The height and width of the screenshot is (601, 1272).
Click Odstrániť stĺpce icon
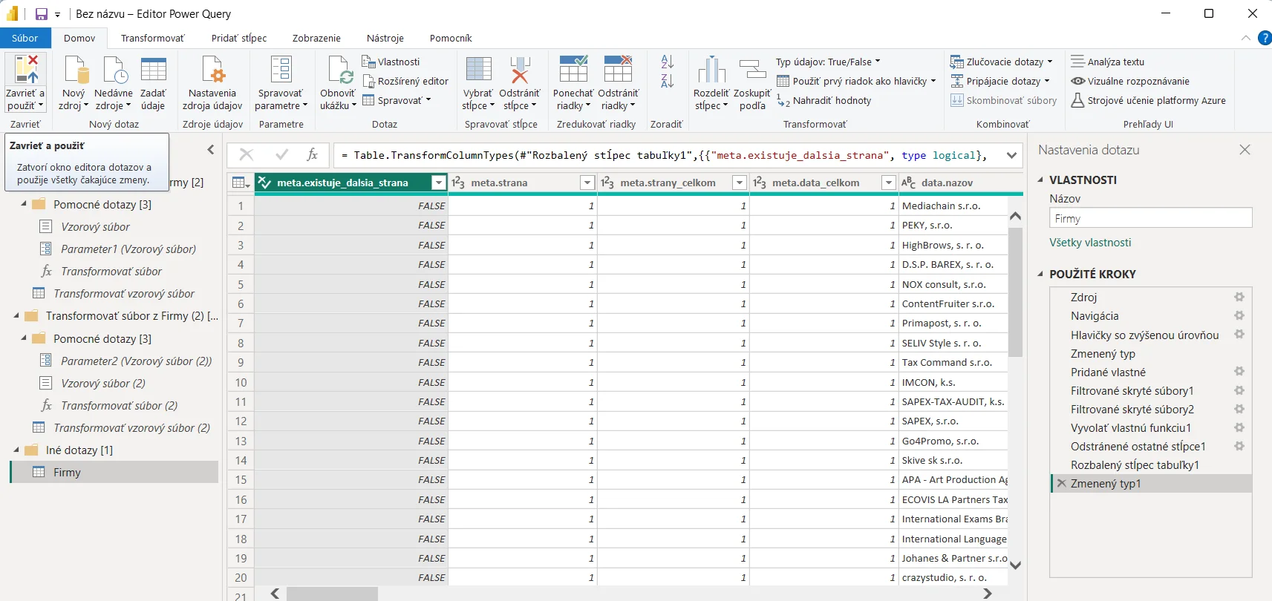pos(520,70)
